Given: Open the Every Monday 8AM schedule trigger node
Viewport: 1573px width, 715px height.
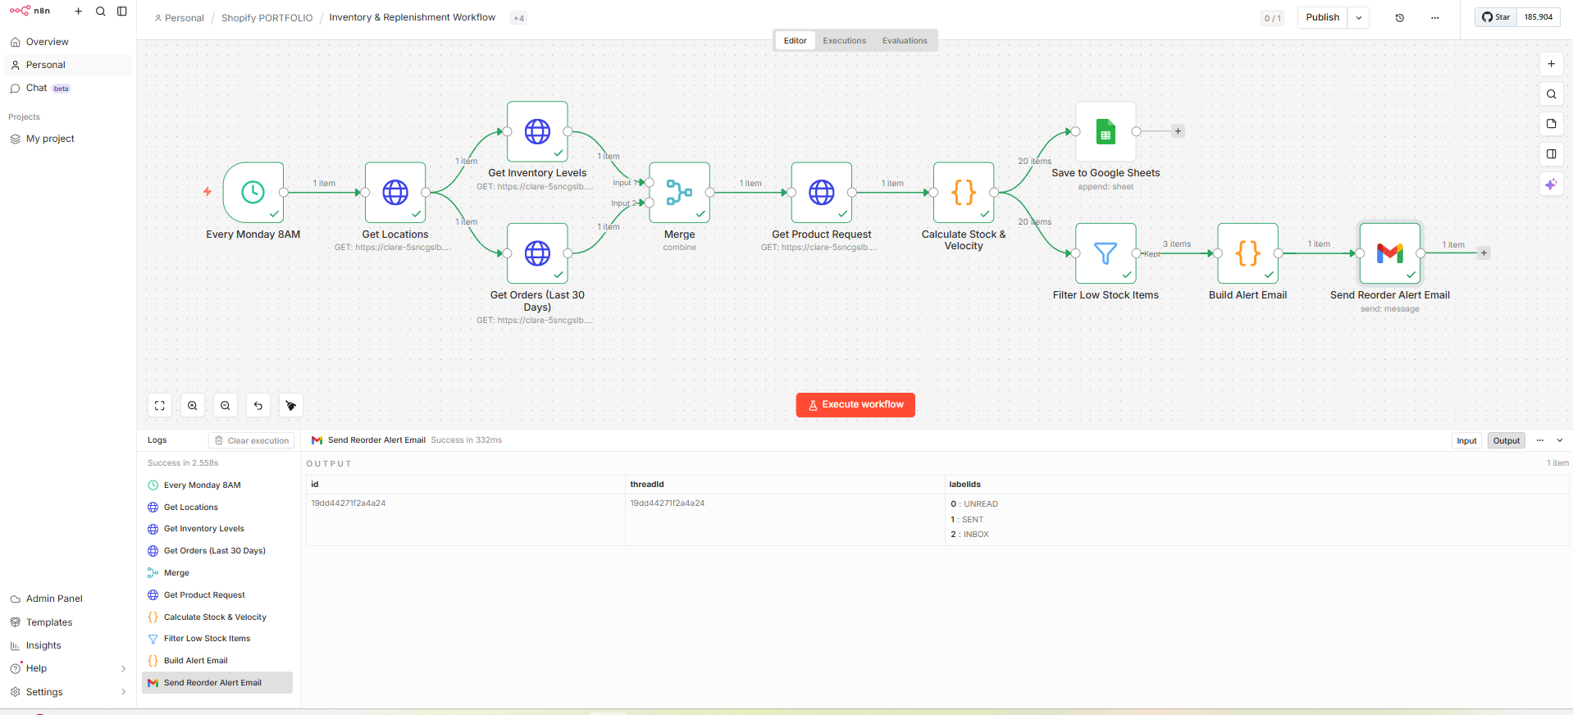Looking at the screenshot, I should pos(253,193).
